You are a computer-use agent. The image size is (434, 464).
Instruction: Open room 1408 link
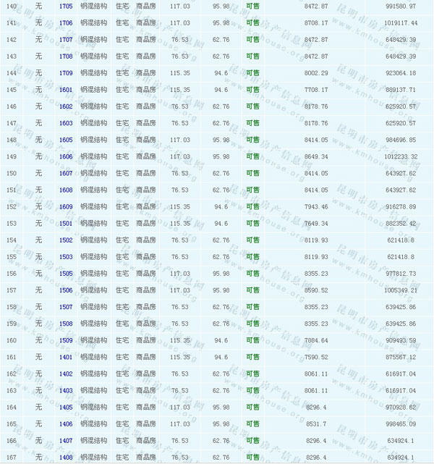point(66,457)
